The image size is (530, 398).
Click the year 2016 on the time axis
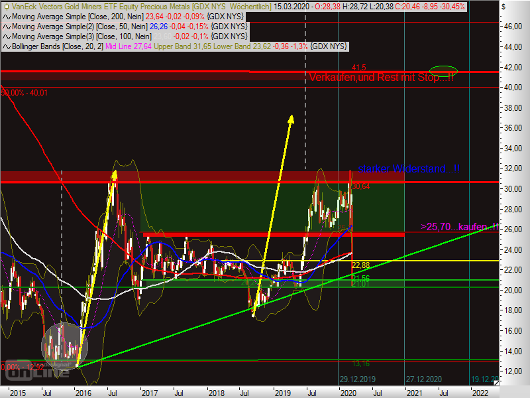(83, 393)
